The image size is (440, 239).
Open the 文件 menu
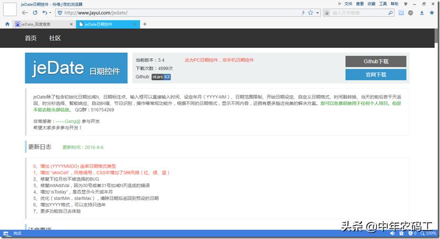point(348,4)
